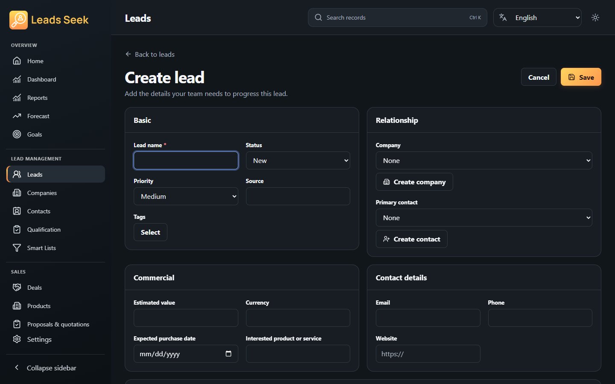Focus the Search records field

[x=397, y=17]
